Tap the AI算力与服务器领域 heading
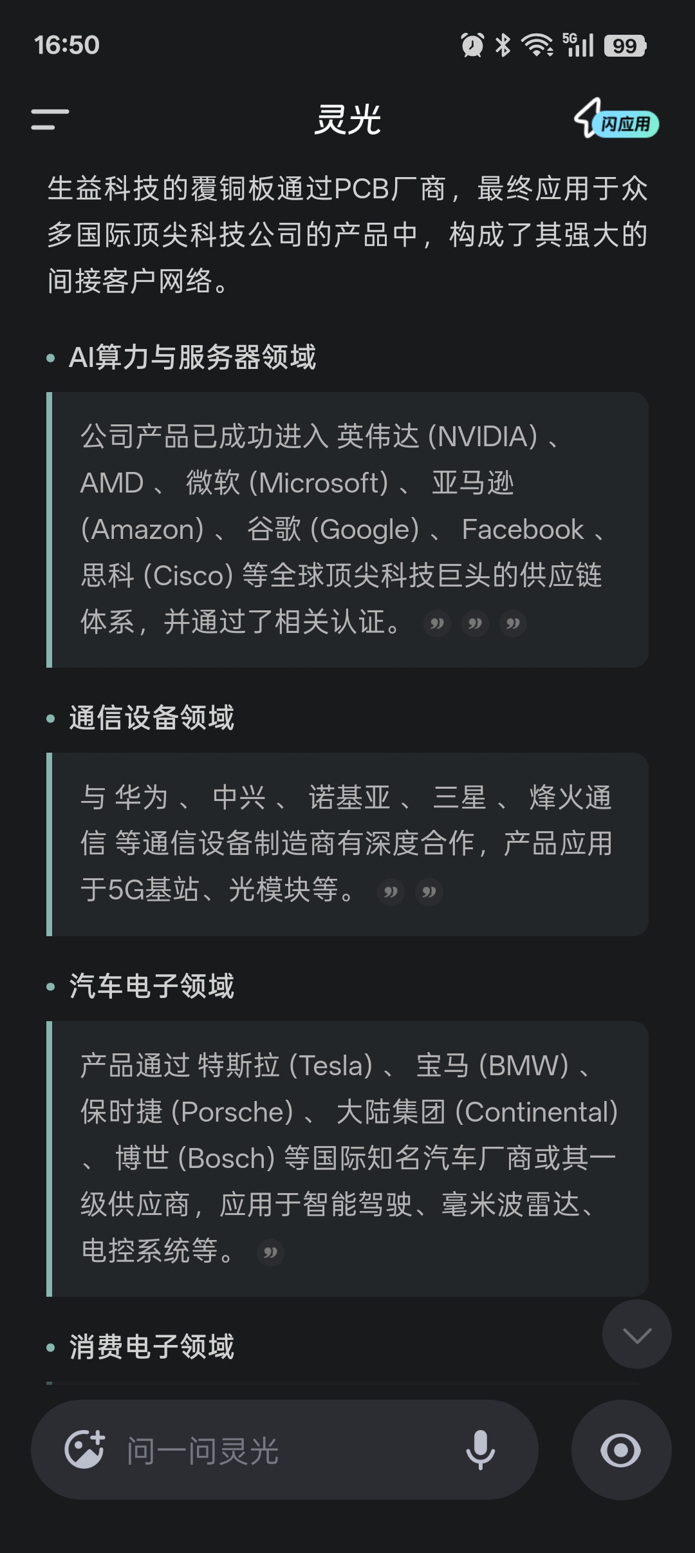The height and width of the screenshot is (1553, 695). (x=192, y=357)
